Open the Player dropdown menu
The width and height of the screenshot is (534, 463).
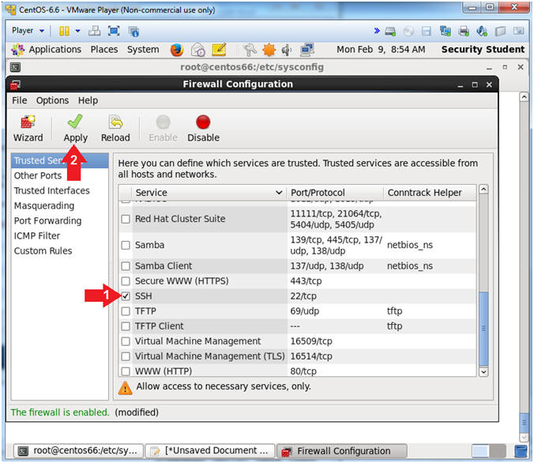28,31
